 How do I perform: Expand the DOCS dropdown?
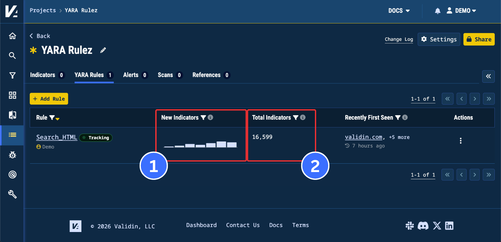[x=399, y=11]
